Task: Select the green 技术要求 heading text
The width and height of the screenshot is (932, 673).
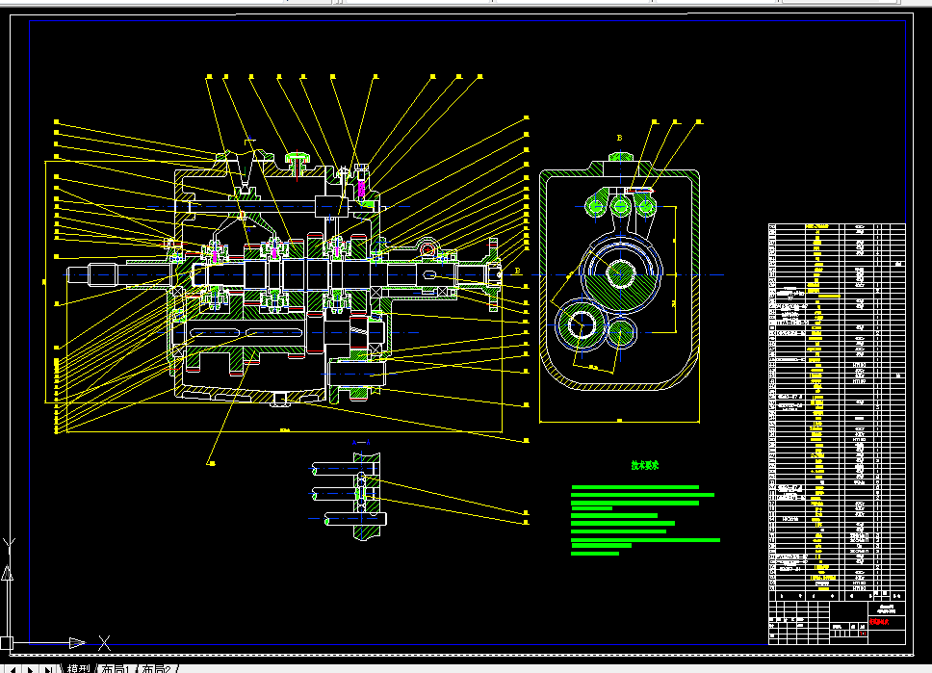Action: 645,465
